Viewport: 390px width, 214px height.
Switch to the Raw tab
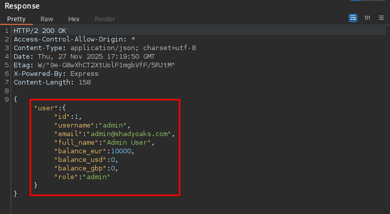[x=47, y=19]
